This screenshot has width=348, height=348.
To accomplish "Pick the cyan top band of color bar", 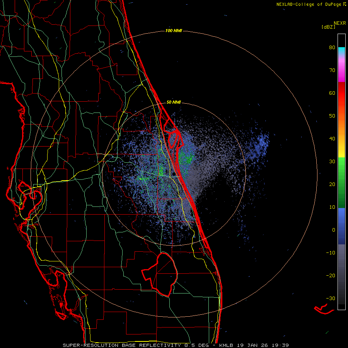I will coord(341,51).
